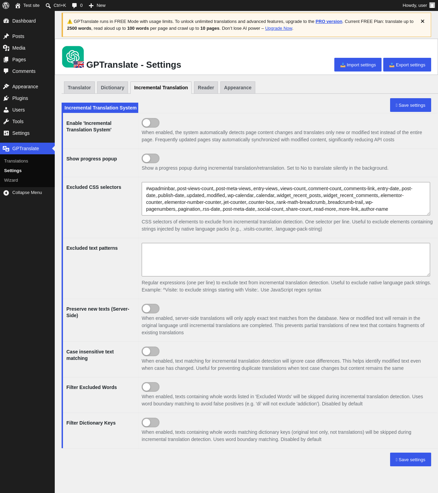Click the Export settings button

(x=407, y=65)
